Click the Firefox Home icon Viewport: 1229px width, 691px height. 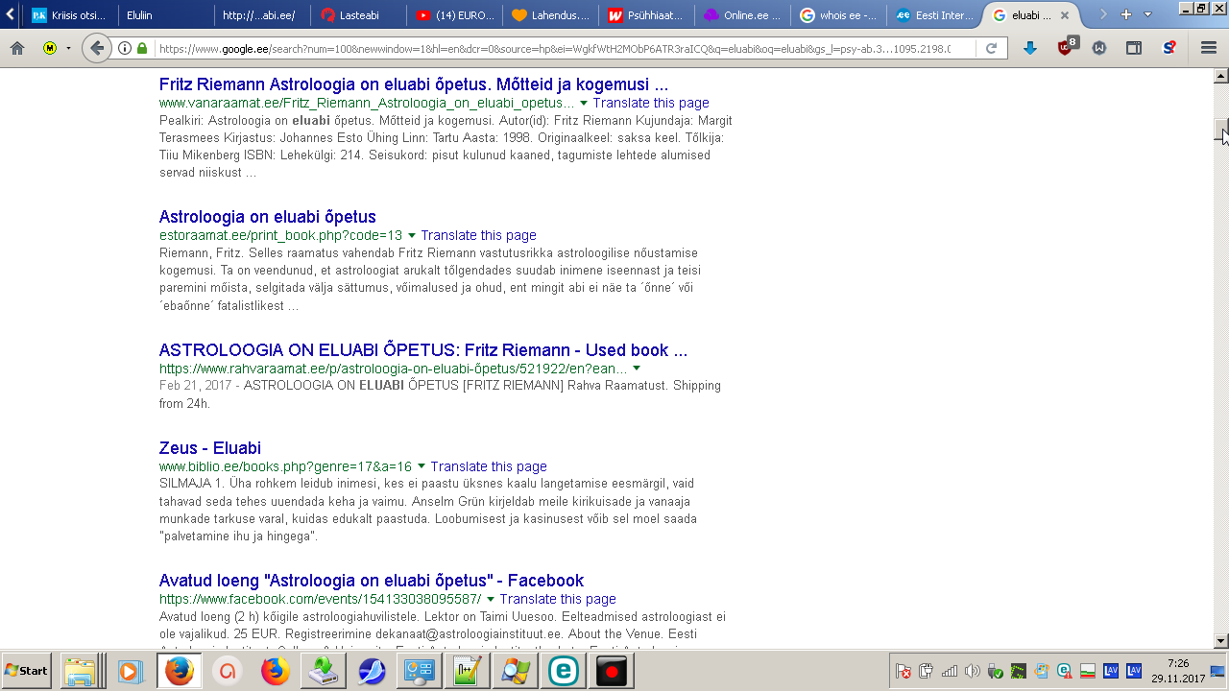click(x=17, y=48)
